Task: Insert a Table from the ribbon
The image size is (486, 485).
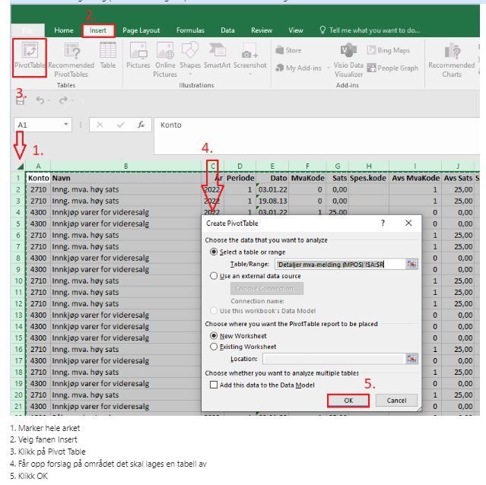Action: (x=107, y=55)
